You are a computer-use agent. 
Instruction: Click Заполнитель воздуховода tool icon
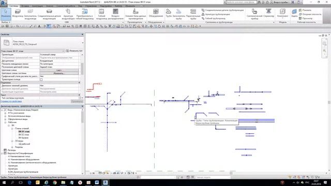30,14
